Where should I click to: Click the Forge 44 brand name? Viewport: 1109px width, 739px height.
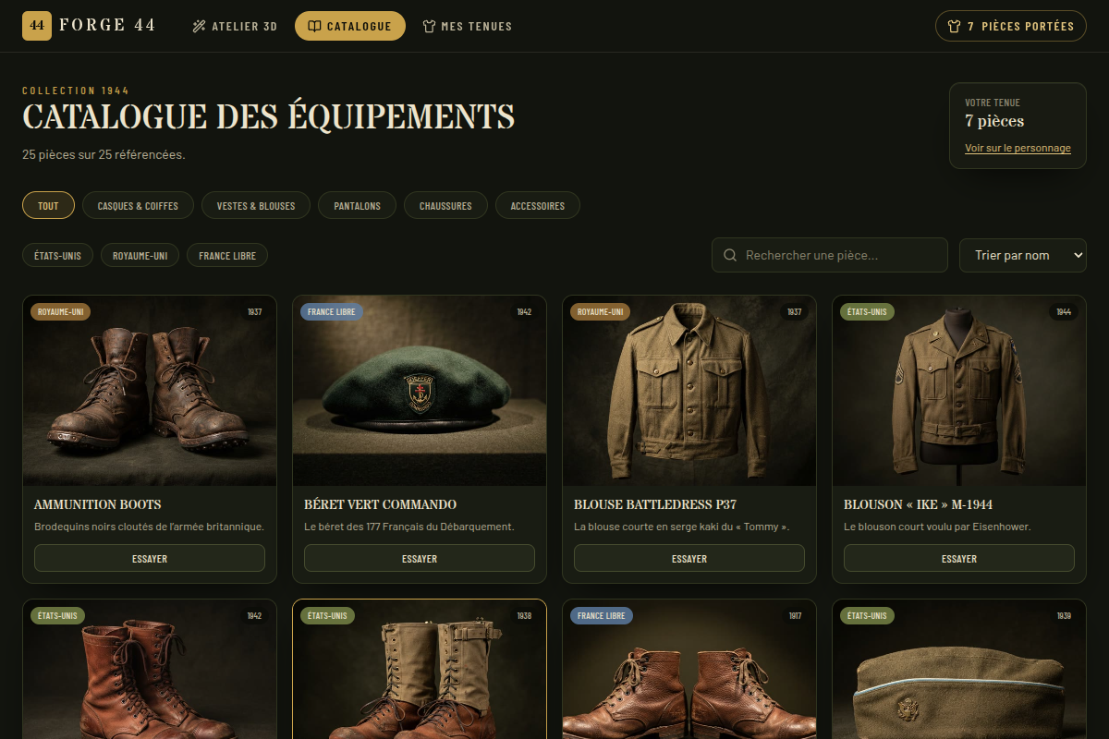(107, 26)
